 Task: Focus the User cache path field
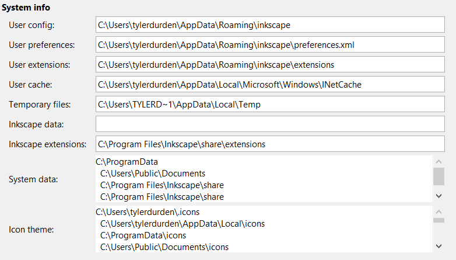click(269, 85)
